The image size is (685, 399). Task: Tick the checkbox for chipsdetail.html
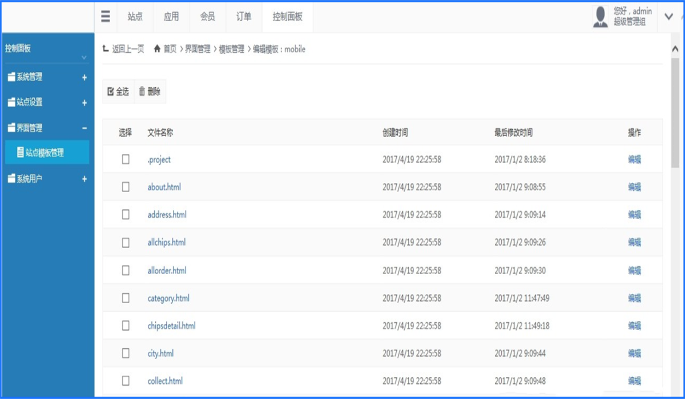[126, 325]
